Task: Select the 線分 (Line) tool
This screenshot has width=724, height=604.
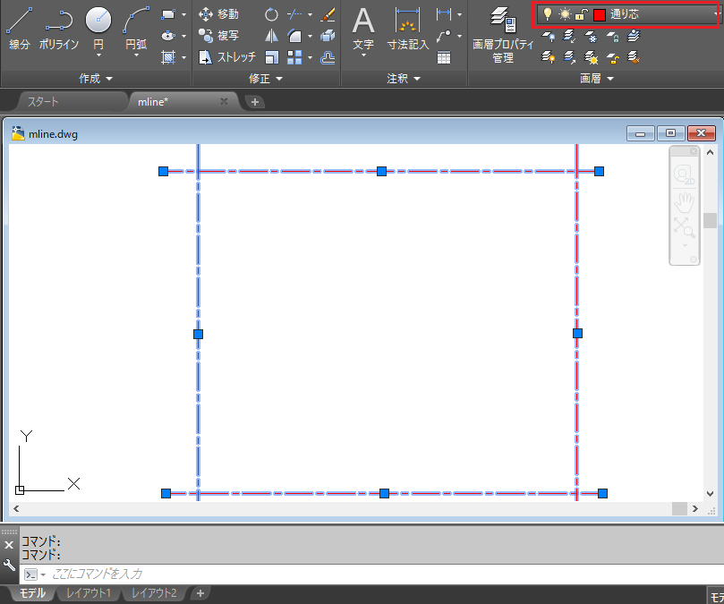Action: coord(20,28)
